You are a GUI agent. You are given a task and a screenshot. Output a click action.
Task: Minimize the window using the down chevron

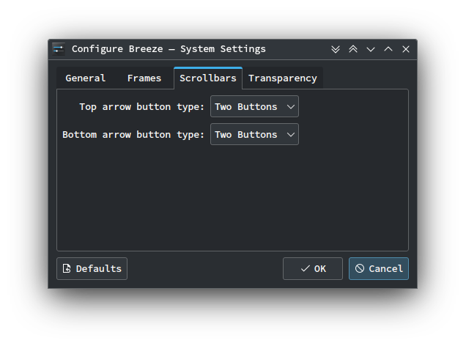point(371,49)
